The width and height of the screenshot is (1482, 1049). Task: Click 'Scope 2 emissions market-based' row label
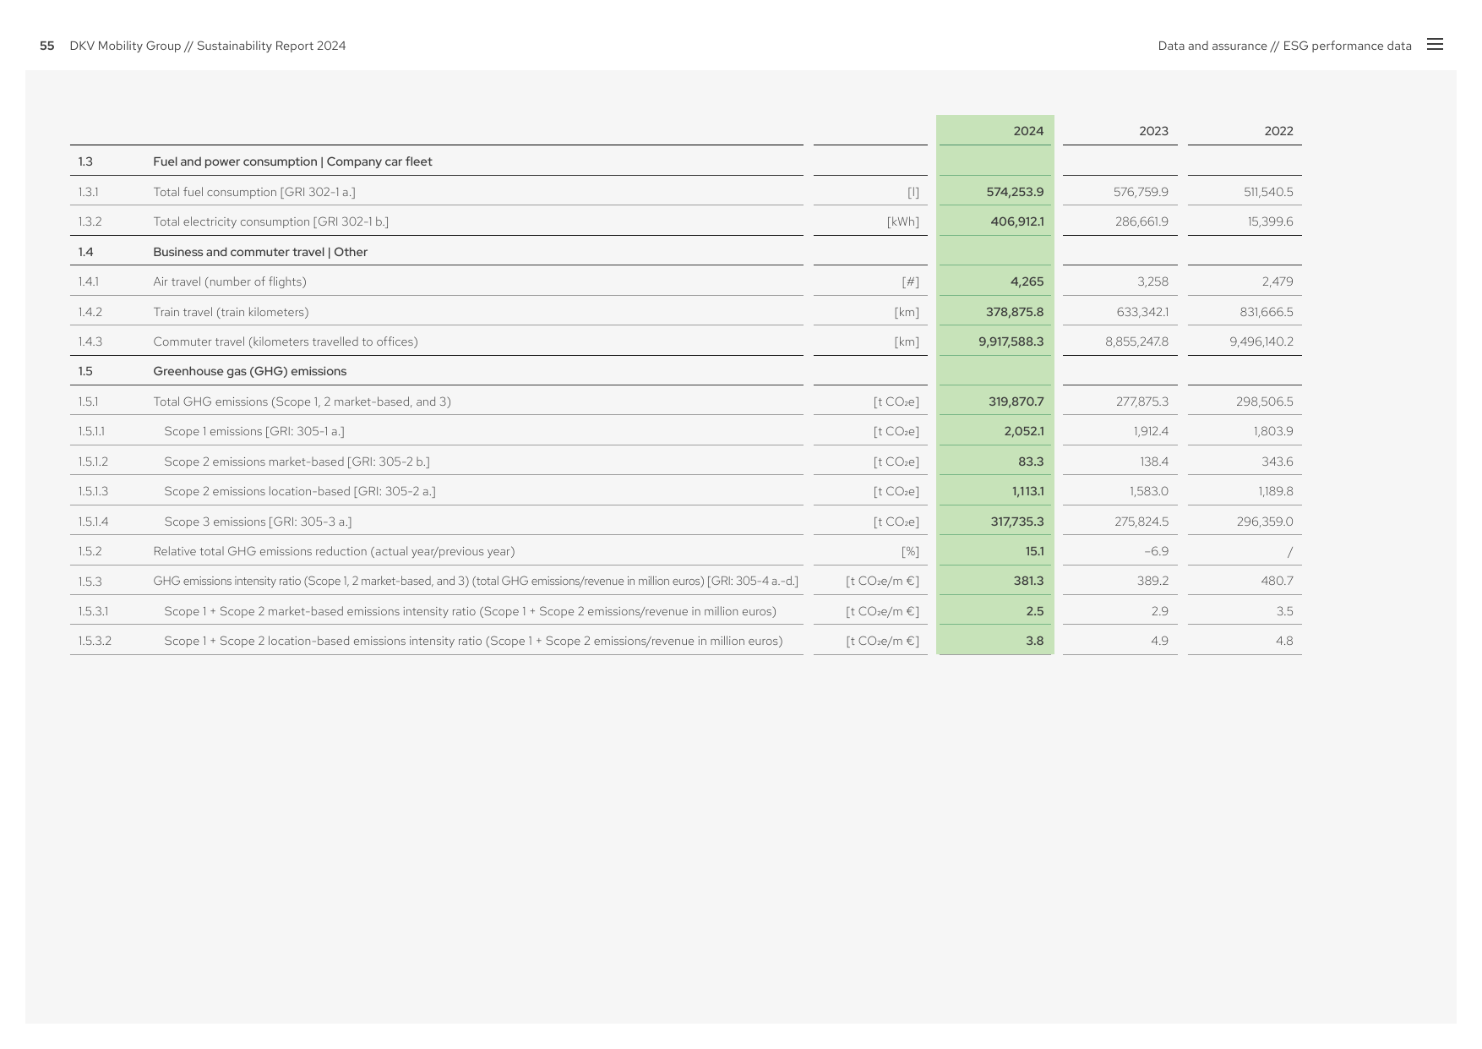click(297, 462)
